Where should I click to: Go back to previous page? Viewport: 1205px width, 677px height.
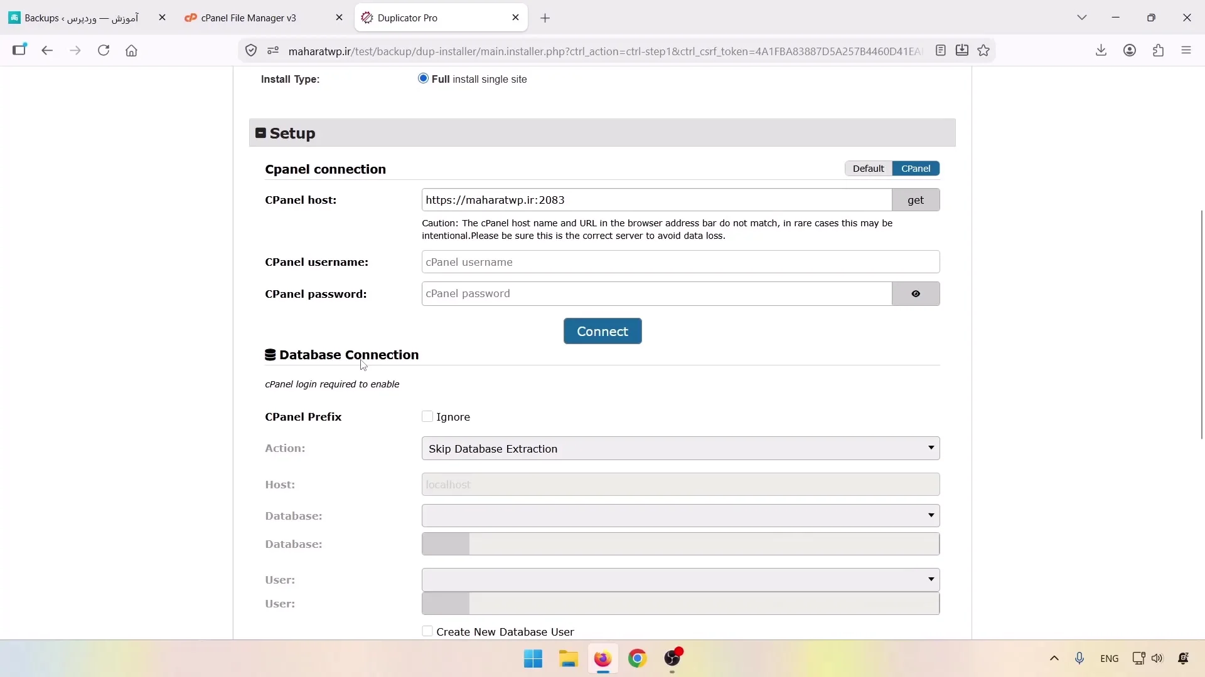[x=47, y=50]
